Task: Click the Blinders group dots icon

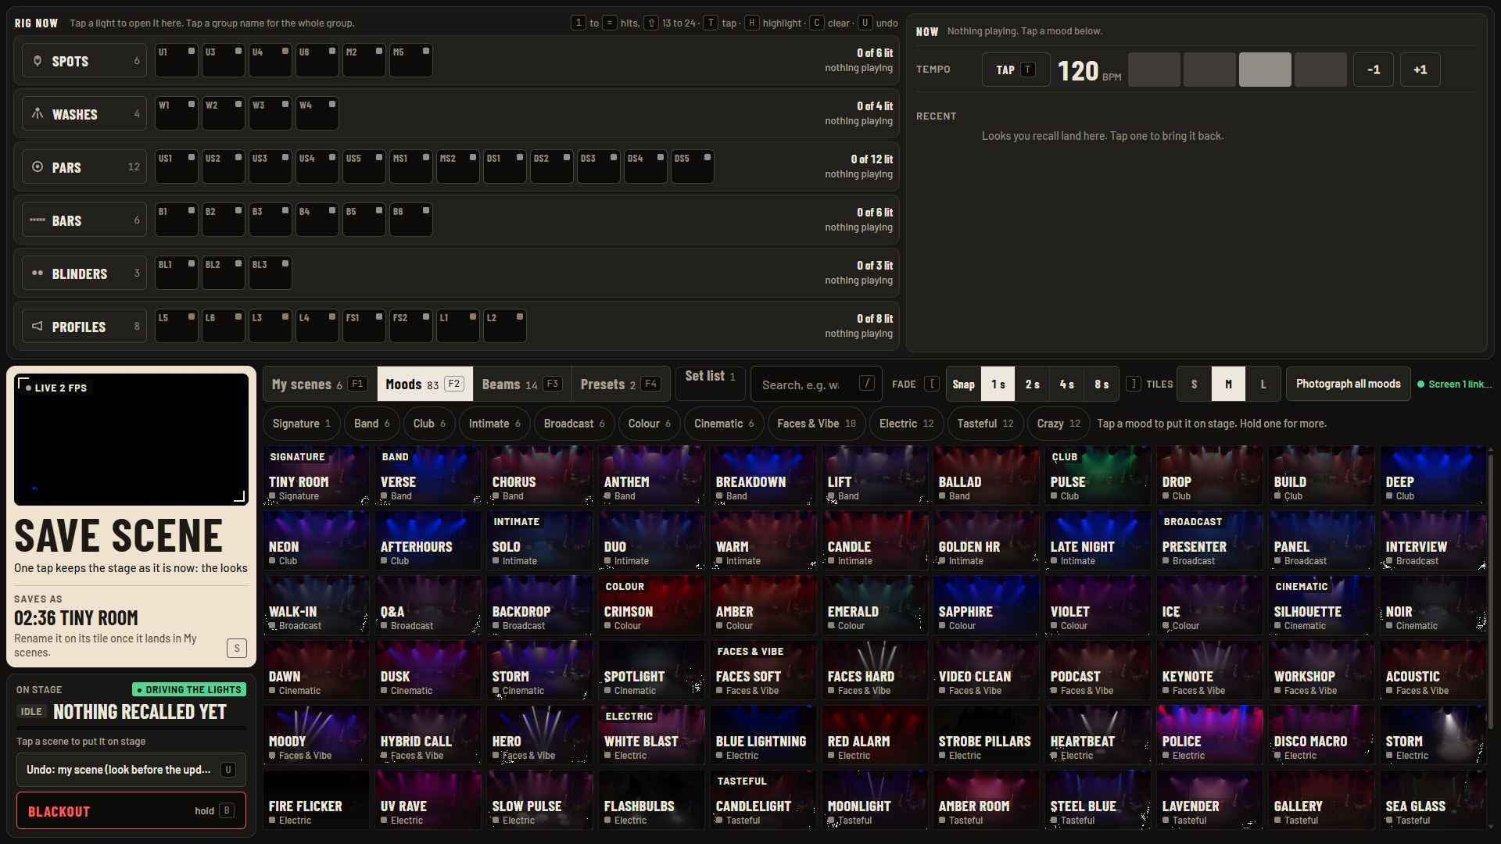Action: click(x=37, y=274)
